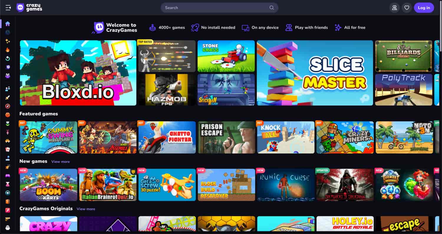Viewport: 442px width, 234px height.
Task: Open Recently played clock sidebar icon
Action: [x=8, y=32]
